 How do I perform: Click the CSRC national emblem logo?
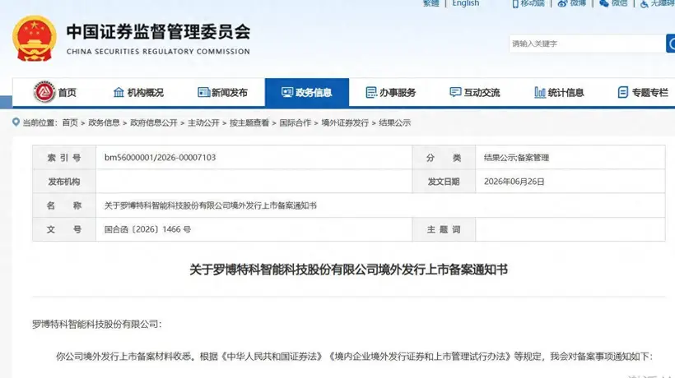pyautogui.click(x=35, y=39)
